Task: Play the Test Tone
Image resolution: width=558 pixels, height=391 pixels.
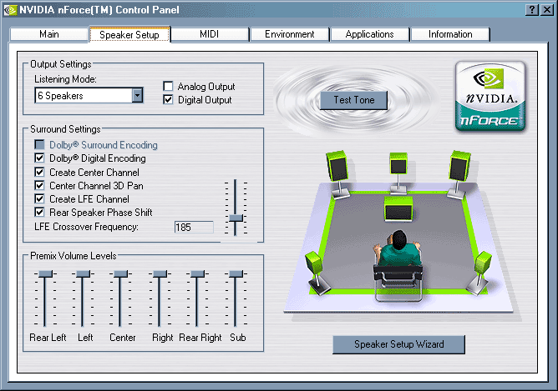Action: click(353, 100)
